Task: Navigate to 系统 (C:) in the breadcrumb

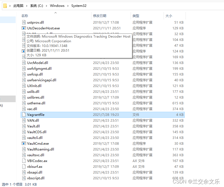Action: tap(37, 6)
